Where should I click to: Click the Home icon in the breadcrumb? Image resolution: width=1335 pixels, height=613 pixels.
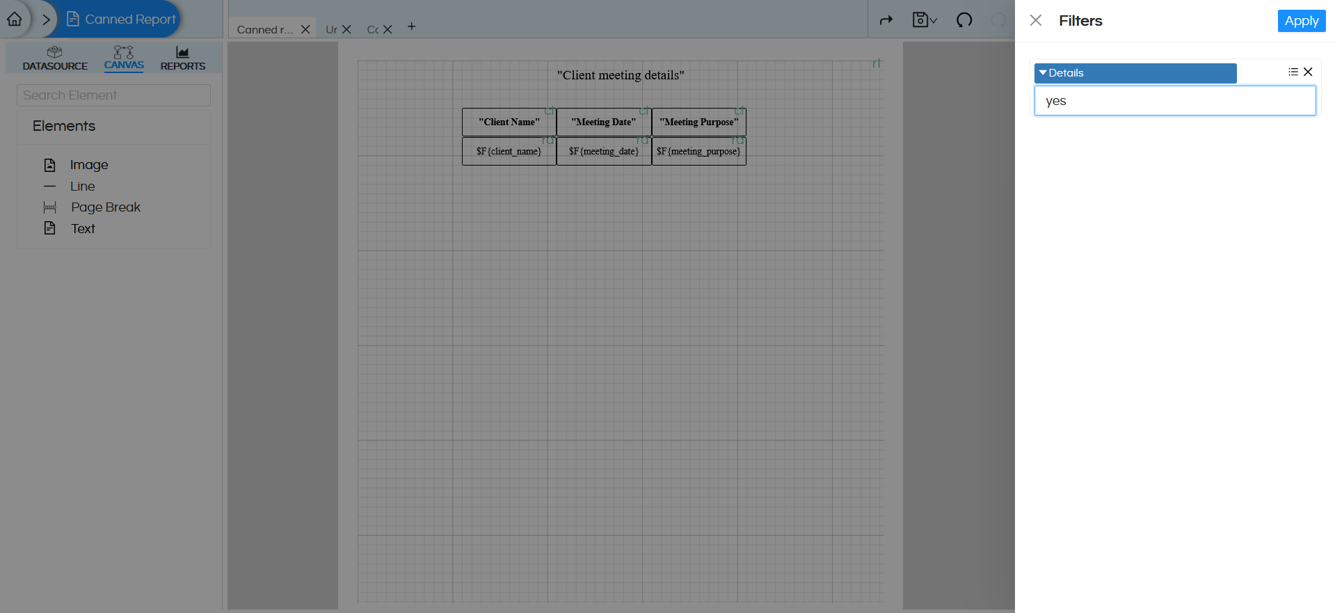pos(15,19)
